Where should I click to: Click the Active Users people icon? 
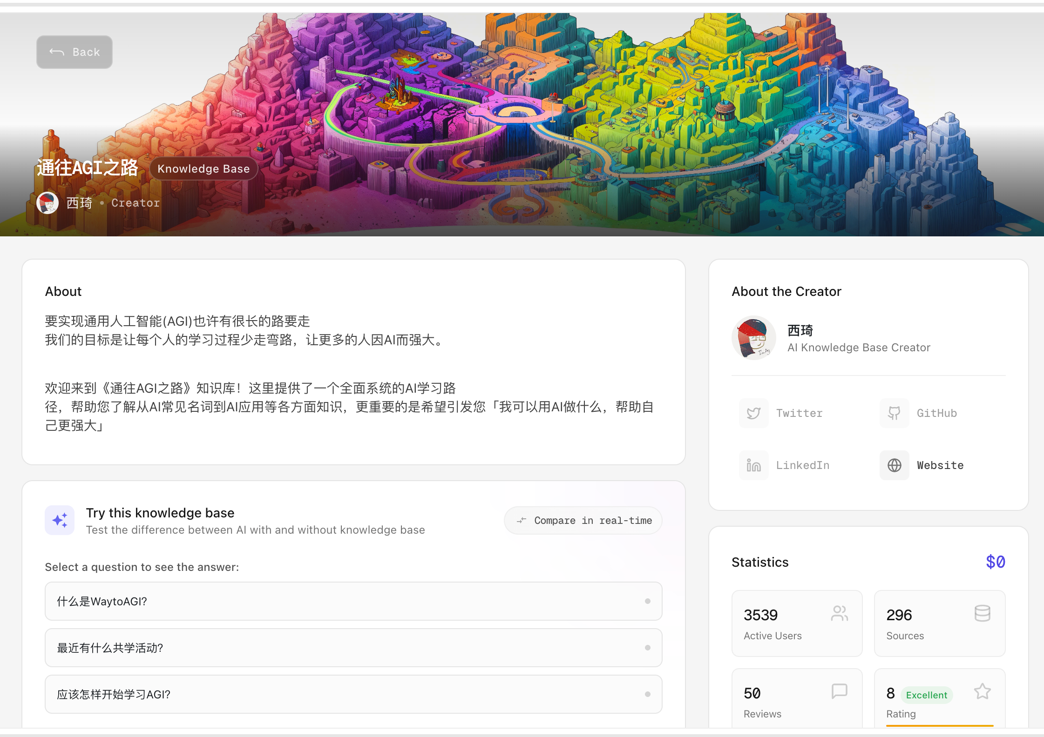(x=839, y=614)
